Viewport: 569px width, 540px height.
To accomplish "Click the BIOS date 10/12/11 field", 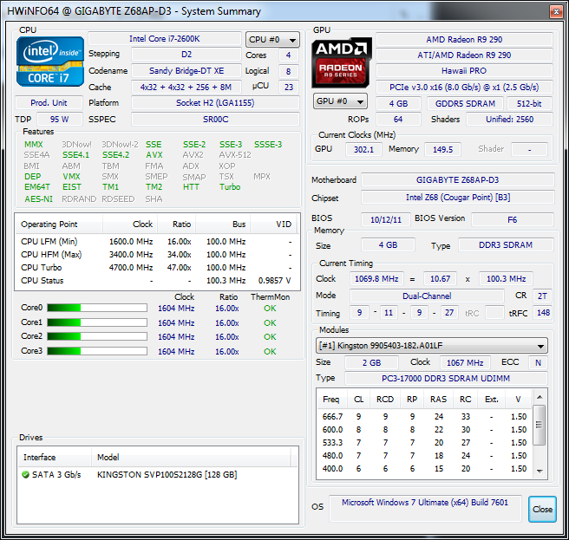I will click(386, 220).
